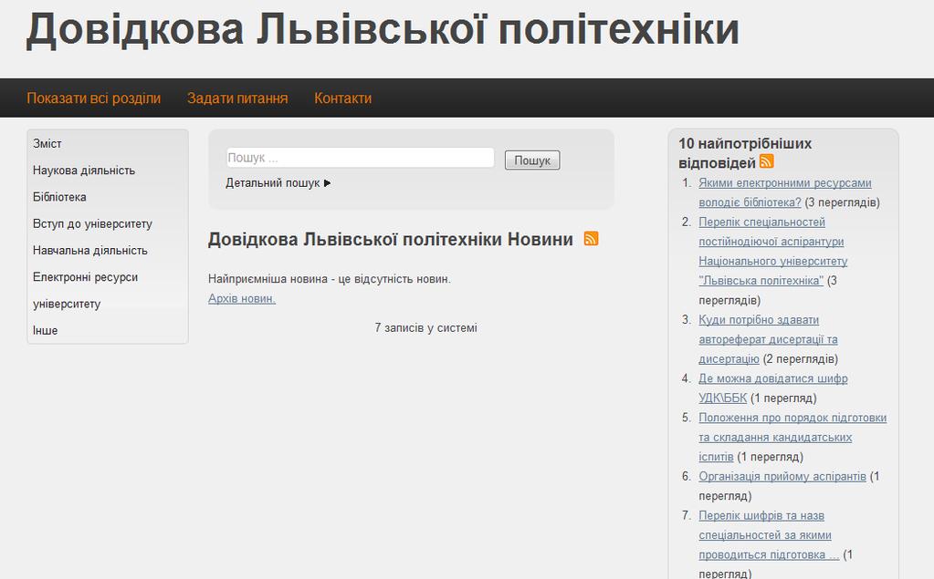Screen dimensions: 934x579
Task: Open Задати питання menu item
Action: (x=237, y=98)
